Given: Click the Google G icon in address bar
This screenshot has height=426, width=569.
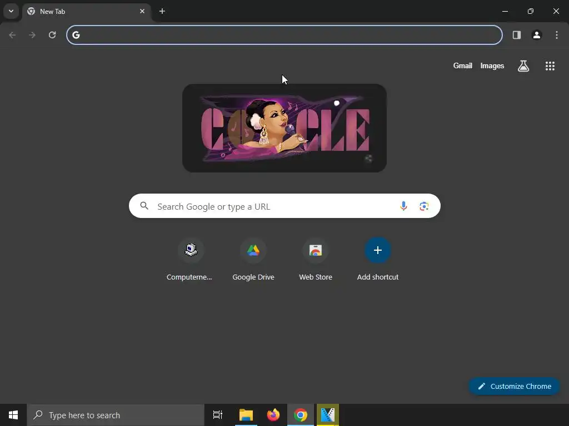Looking at the screenshot, I should [x=76, y=35].
